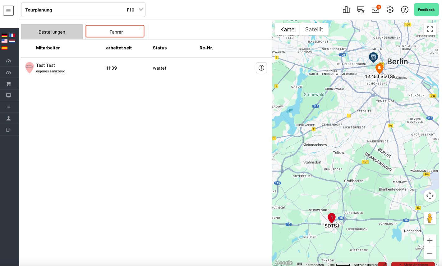Open the help question mark icon
The width and height of the screenshot is (442, 266).
pyautogui.click(x=405, y=10)
